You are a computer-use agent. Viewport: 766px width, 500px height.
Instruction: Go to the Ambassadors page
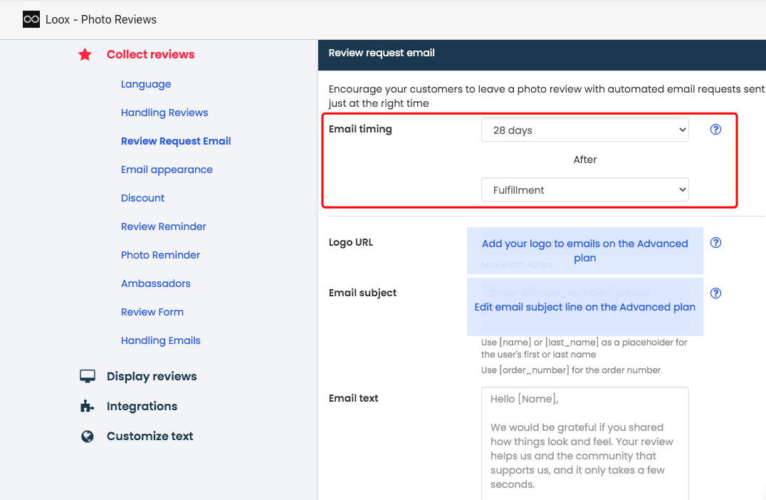155,283
